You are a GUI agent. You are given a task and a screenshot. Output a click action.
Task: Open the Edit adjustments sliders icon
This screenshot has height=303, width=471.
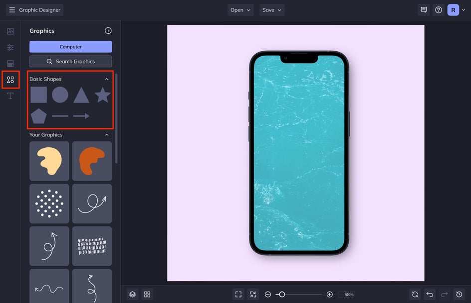point(10,47)
